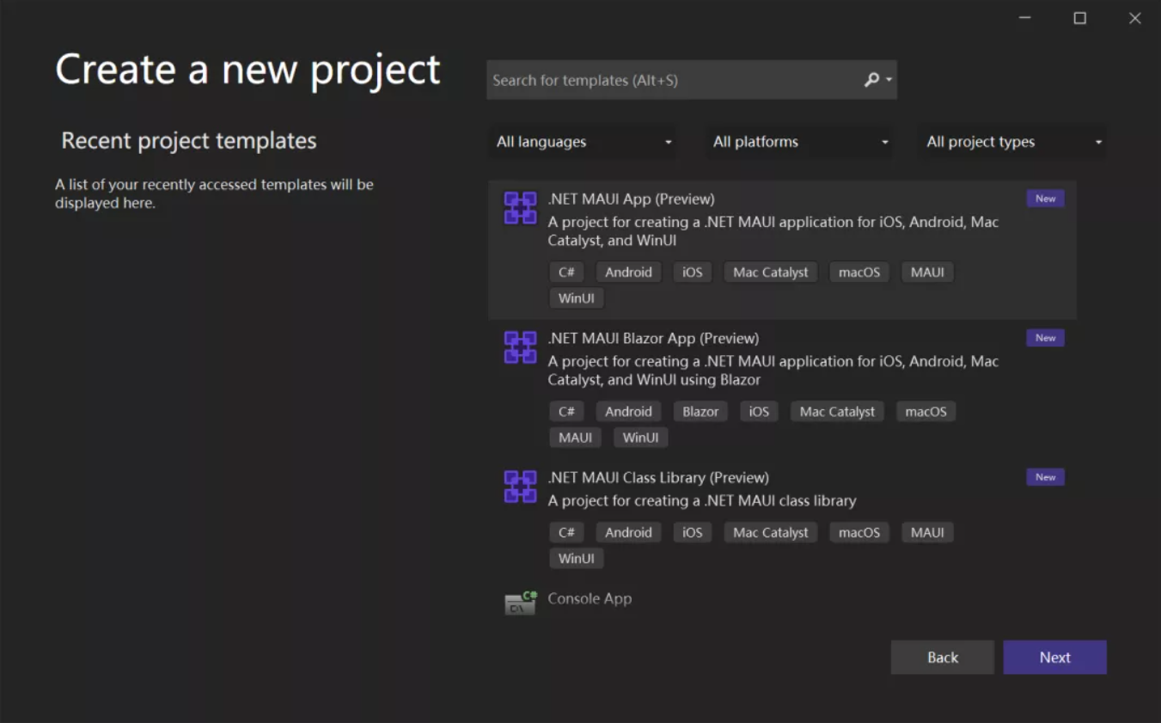Expand the search options arrow beside magnifier
This screenshot has height=723, width=1161.
889,80
